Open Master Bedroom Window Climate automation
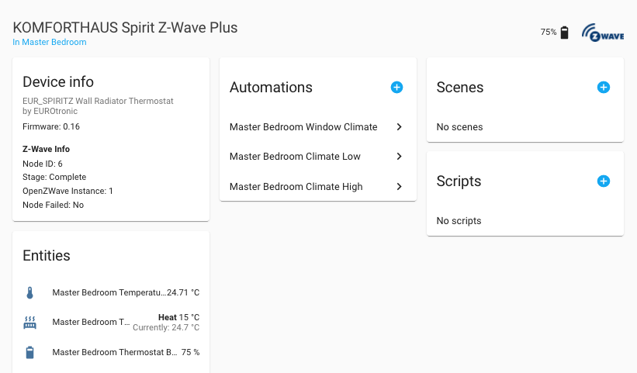 pyautogui.click(x=303, y=127)
